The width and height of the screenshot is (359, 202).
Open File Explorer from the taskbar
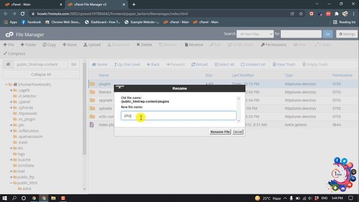click(x=53, y=198)
